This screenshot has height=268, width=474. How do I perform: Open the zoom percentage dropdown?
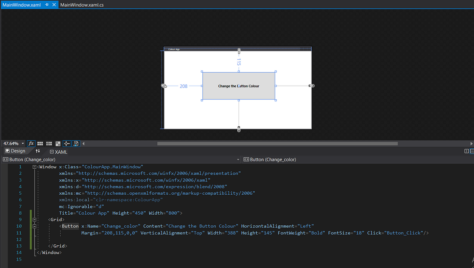click(23, 144)
